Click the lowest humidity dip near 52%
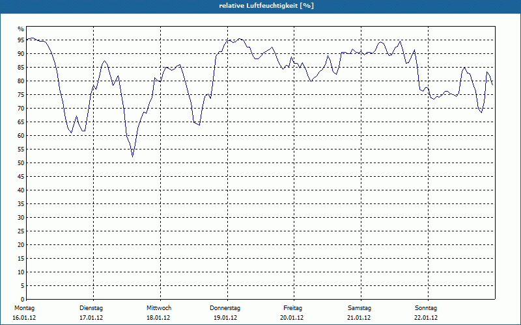 coord(133,157)
